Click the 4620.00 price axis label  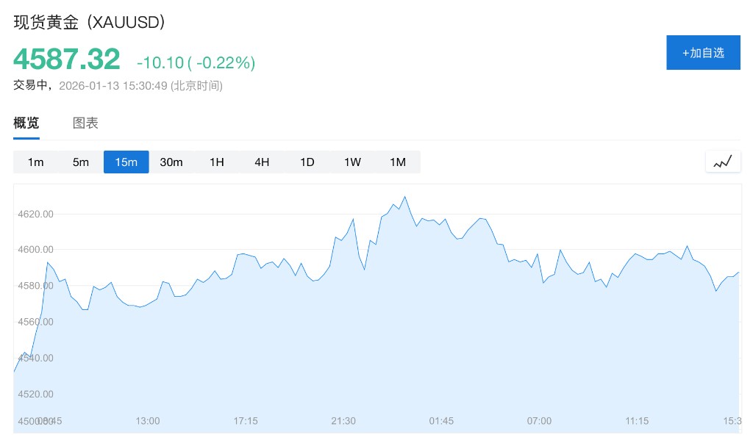36,215
